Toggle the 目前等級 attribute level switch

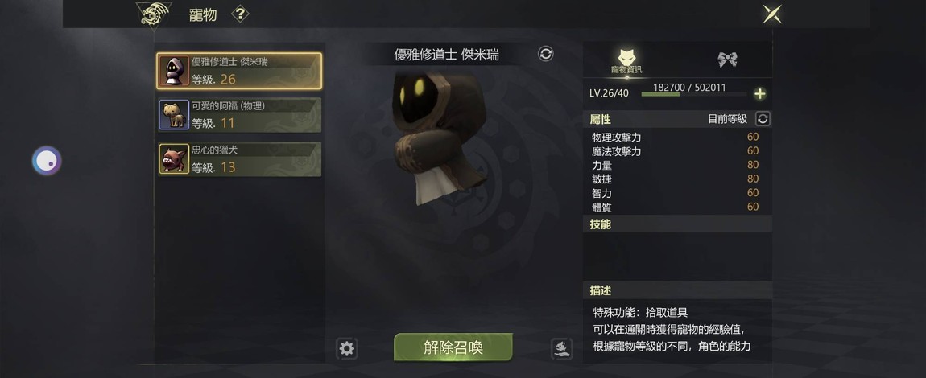763,118
